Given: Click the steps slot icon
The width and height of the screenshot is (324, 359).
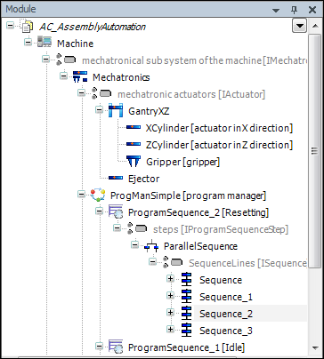Looking at the screenshot, I should [137, 228].
